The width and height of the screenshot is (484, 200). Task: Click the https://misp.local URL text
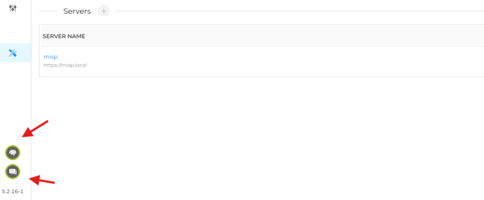point(65,65)
